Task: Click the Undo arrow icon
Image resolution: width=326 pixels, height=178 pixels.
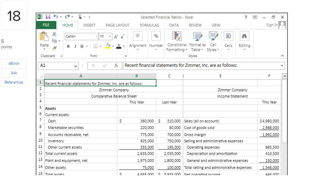Action: [56, 17]
